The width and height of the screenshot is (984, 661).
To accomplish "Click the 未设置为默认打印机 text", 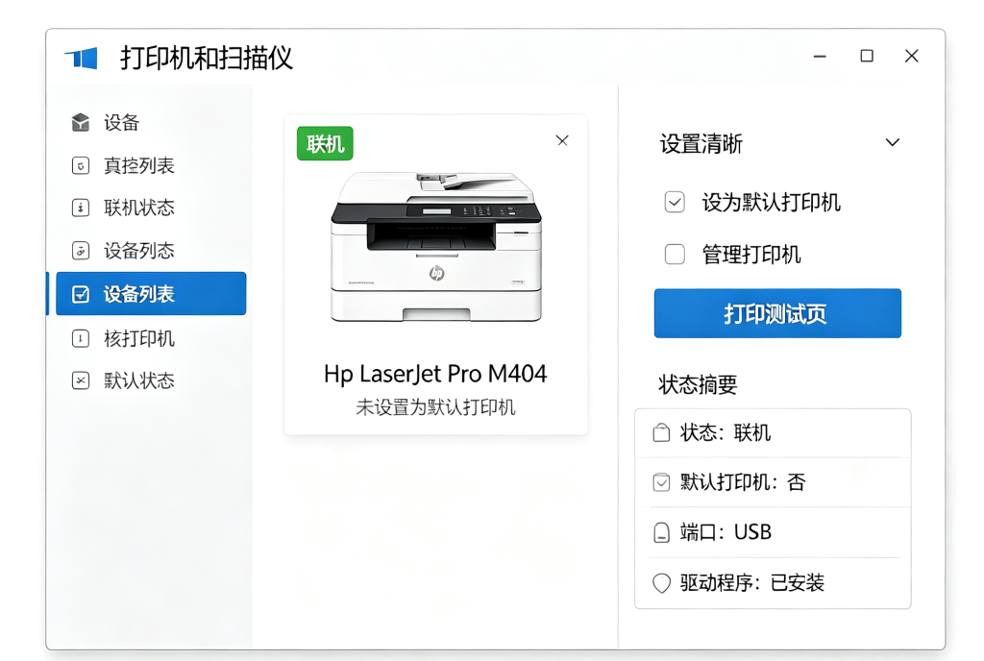I will coord(435,407).
